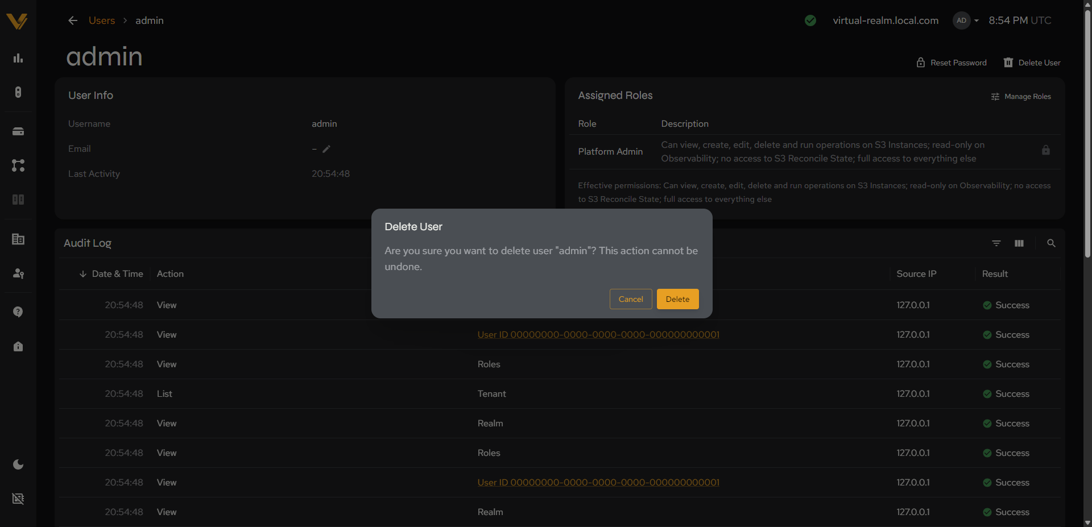Open the AD account dropdown
Screen dimensions: 1092x527
tap(966, 20)
